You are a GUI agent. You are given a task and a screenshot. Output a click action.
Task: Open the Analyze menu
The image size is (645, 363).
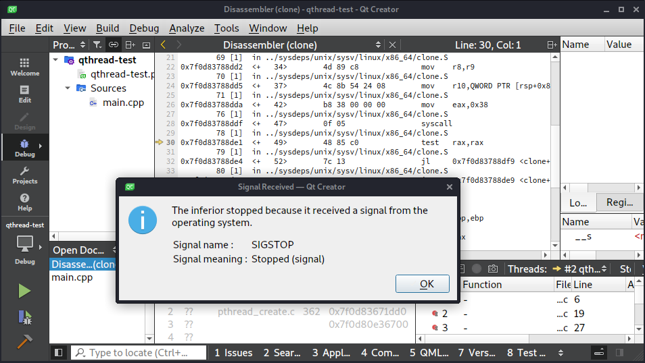click(x=187, y=28)
